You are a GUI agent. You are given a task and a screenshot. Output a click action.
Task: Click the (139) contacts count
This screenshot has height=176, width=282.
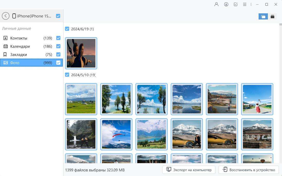click(x=48, y=38)
